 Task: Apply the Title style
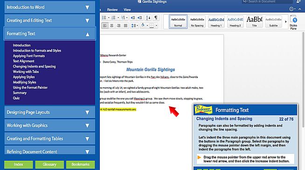click(254, 22)
